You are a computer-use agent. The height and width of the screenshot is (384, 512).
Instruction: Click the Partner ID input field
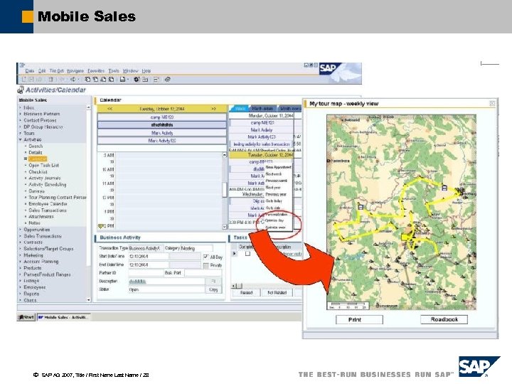[x=146, y=272]
